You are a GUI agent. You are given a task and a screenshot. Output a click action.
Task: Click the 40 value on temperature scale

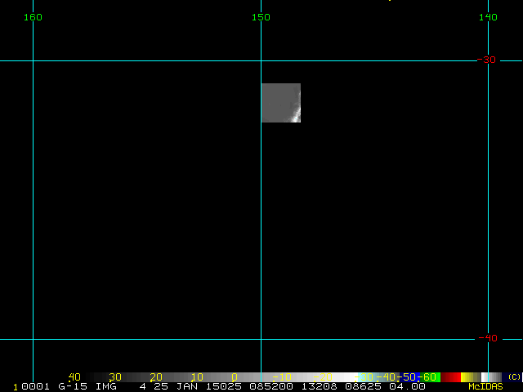[x=74, y=377]
